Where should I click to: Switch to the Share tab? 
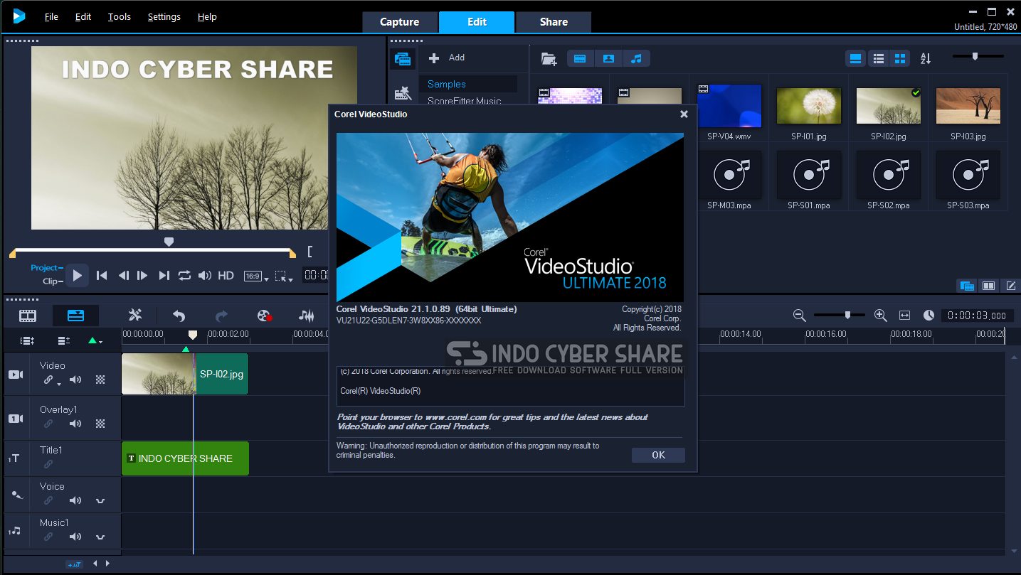click(x=554, y=22)
